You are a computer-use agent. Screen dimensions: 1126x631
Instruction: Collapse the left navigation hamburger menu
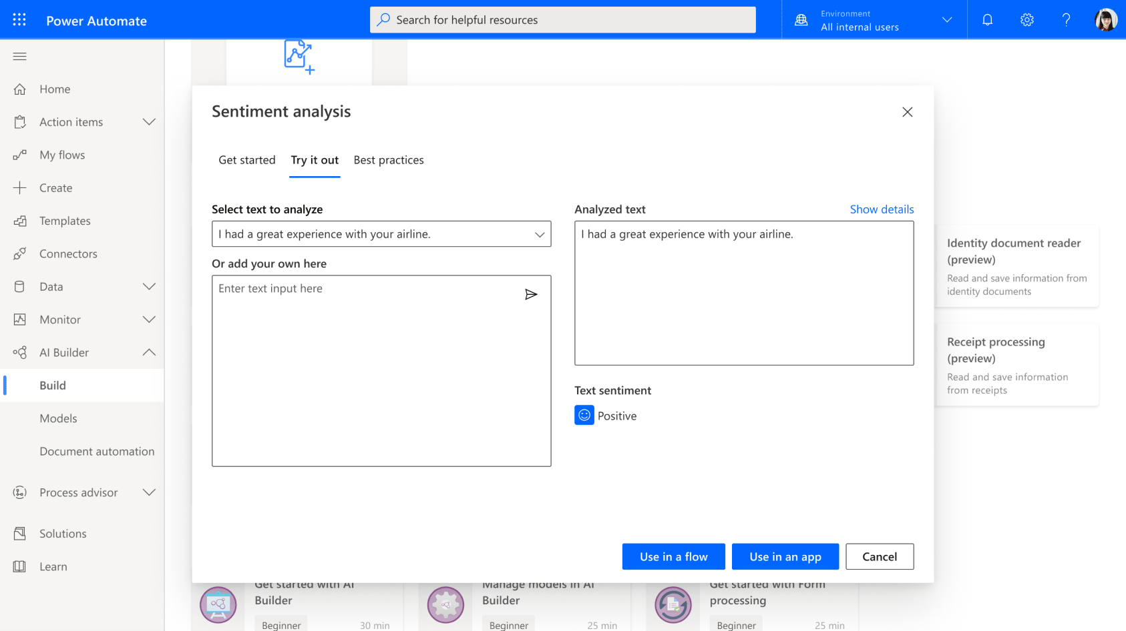[20, 57]
